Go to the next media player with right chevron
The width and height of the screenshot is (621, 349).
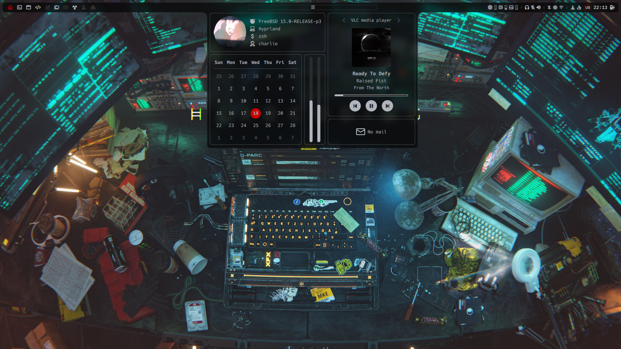[x=398, y=20]
